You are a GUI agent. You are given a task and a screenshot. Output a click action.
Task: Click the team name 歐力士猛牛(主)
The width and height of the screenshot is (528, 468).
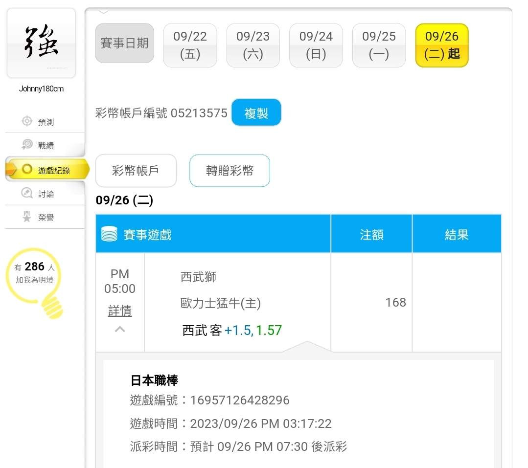pyautogui.click(x=221, y=303)
